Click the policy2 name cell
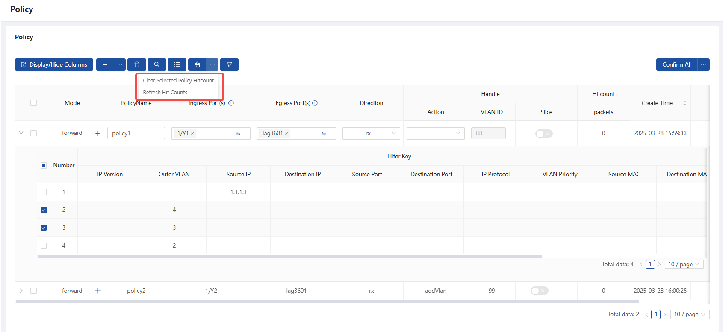This screenshot has width=723, height=332. click(x=136, y=291)
